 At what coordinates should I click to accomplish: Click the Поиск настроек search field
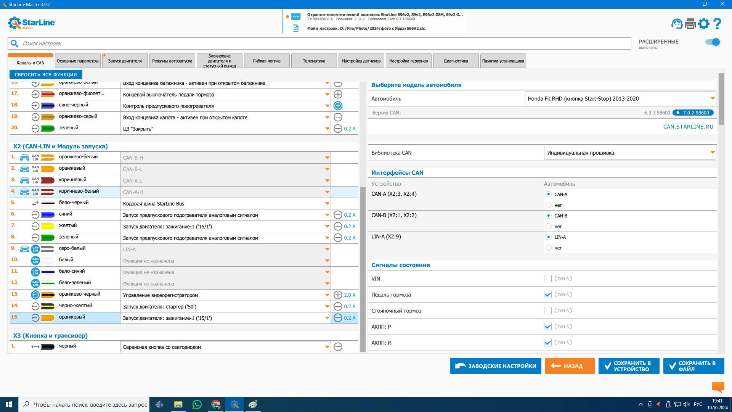pyautogui.click(x=319, y=43)
